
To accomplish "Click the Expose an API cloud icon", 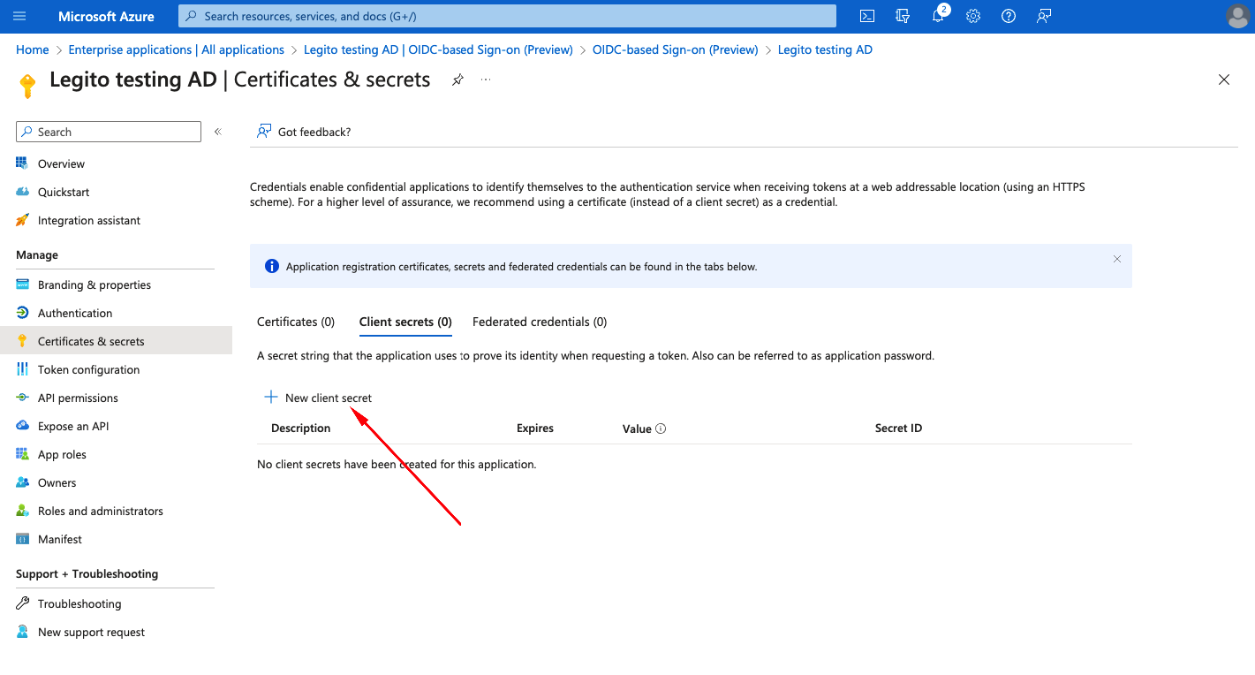I will (22, 426).
